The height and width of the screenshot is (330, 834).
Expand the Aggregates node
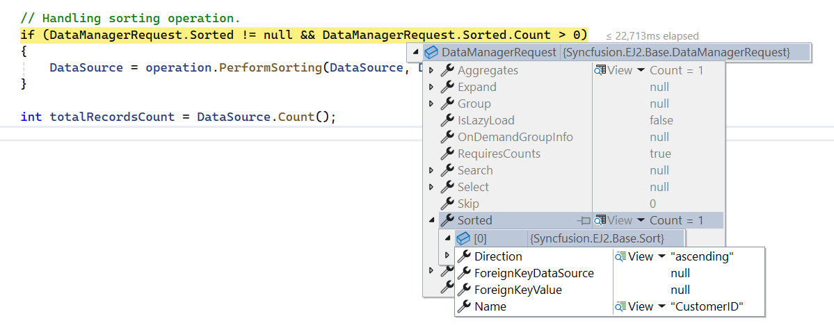pos(431,70)
